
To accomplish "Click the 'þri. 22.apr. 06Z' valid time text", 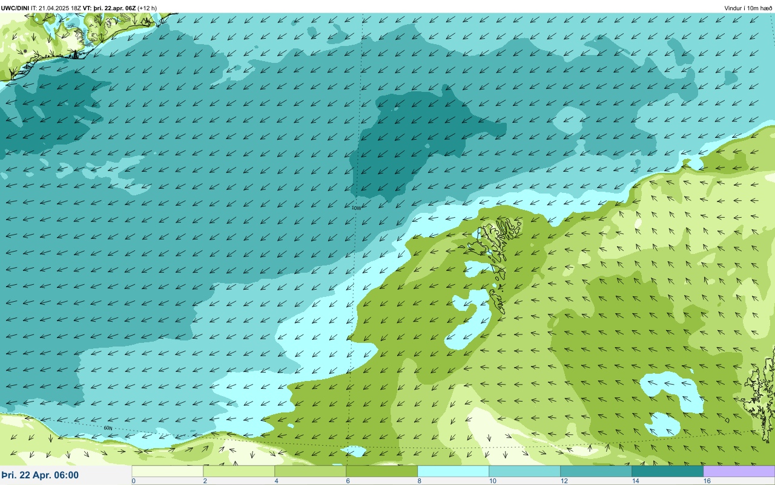I will click(x=114, y=8).
